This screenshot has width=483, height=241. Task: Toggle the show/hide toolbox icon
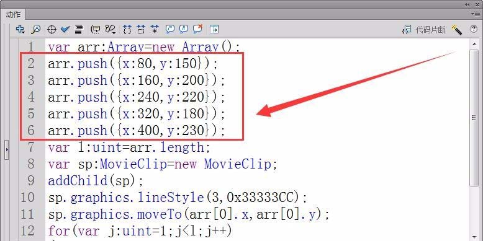pos(214,29)
